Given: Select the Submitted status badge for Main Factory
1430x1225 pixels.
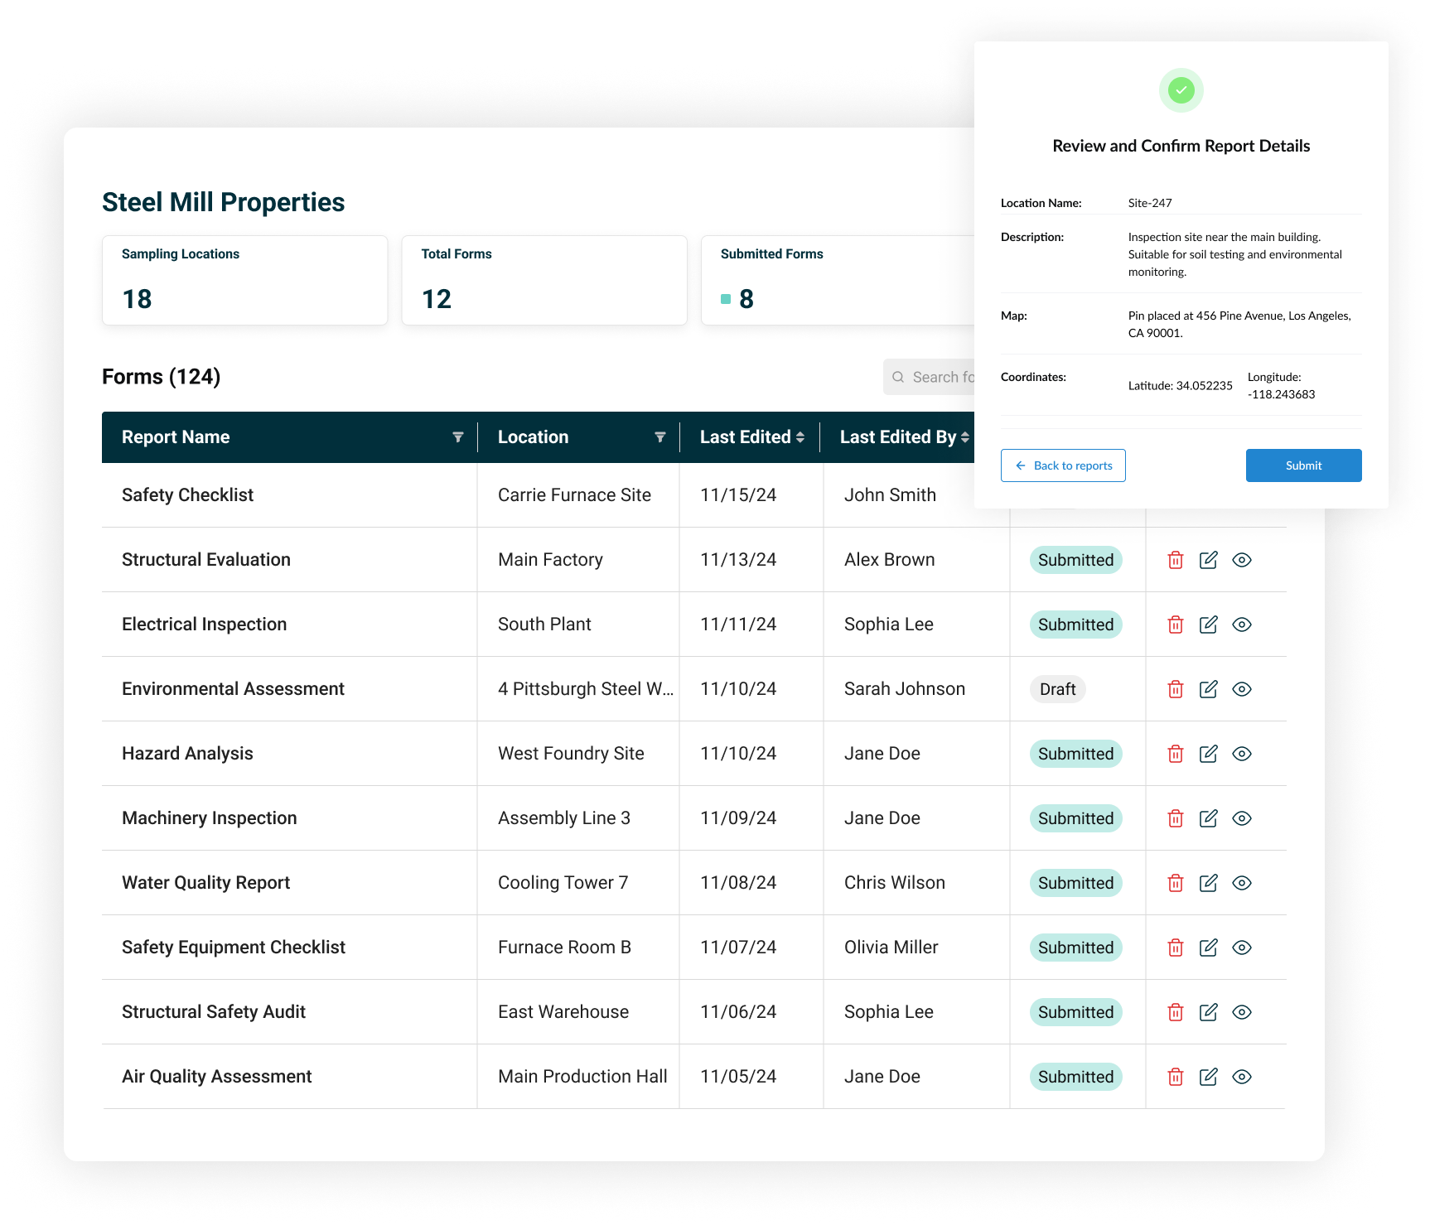Looking at the screenshot, I should (x=1075, y=560).
